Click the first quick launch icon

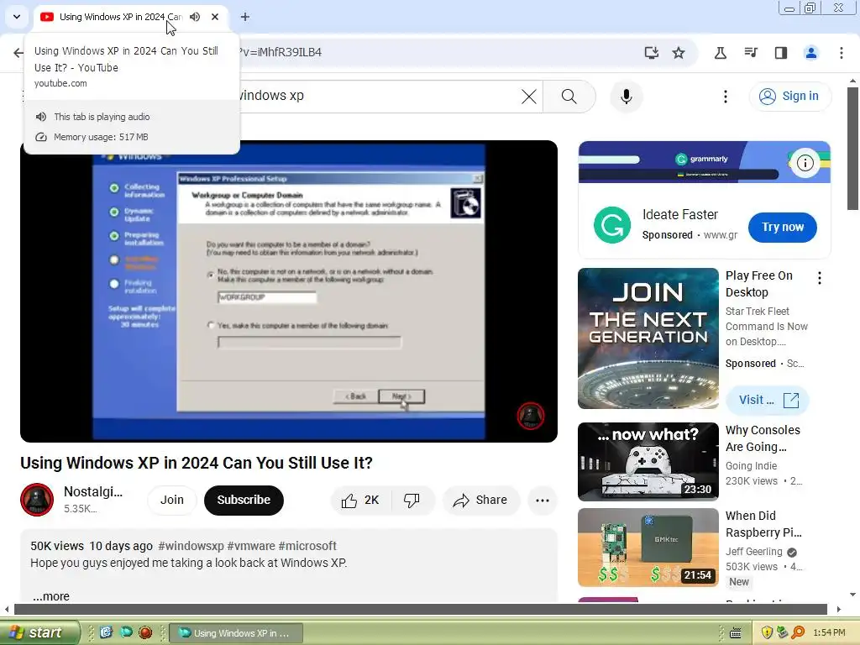[x=106, y=632]
